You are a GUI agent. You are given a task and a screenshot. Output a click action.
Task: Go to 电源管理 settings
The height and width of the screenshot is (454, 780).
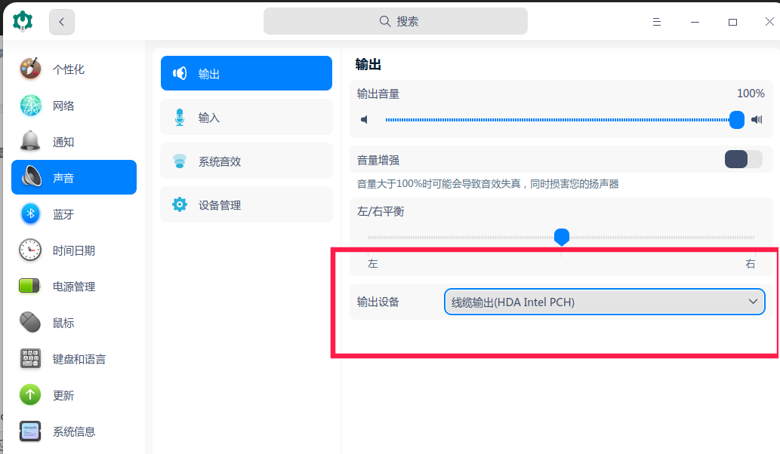point(74,287)
